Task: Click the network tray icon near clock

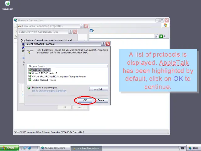Action: pos(190,148)
